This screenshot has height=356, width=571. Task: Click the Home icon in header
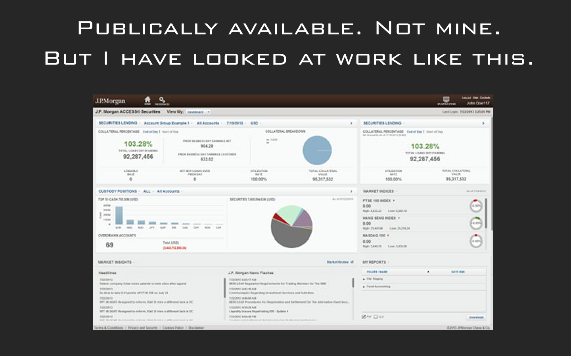pos(148,100)
